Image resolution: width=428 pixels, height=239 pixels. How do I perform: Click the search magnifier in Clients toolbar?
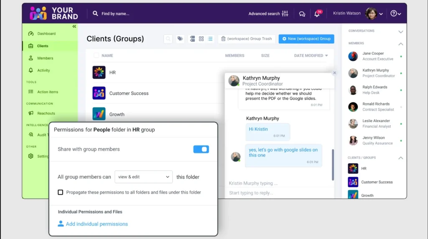point(168,39)
